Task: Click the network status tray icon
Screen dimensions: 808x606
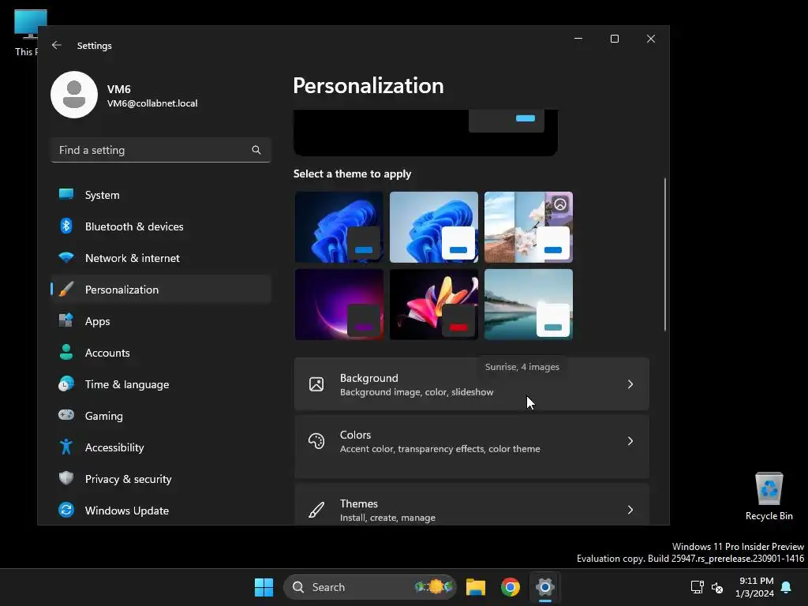Action: [x=698, y=587]
